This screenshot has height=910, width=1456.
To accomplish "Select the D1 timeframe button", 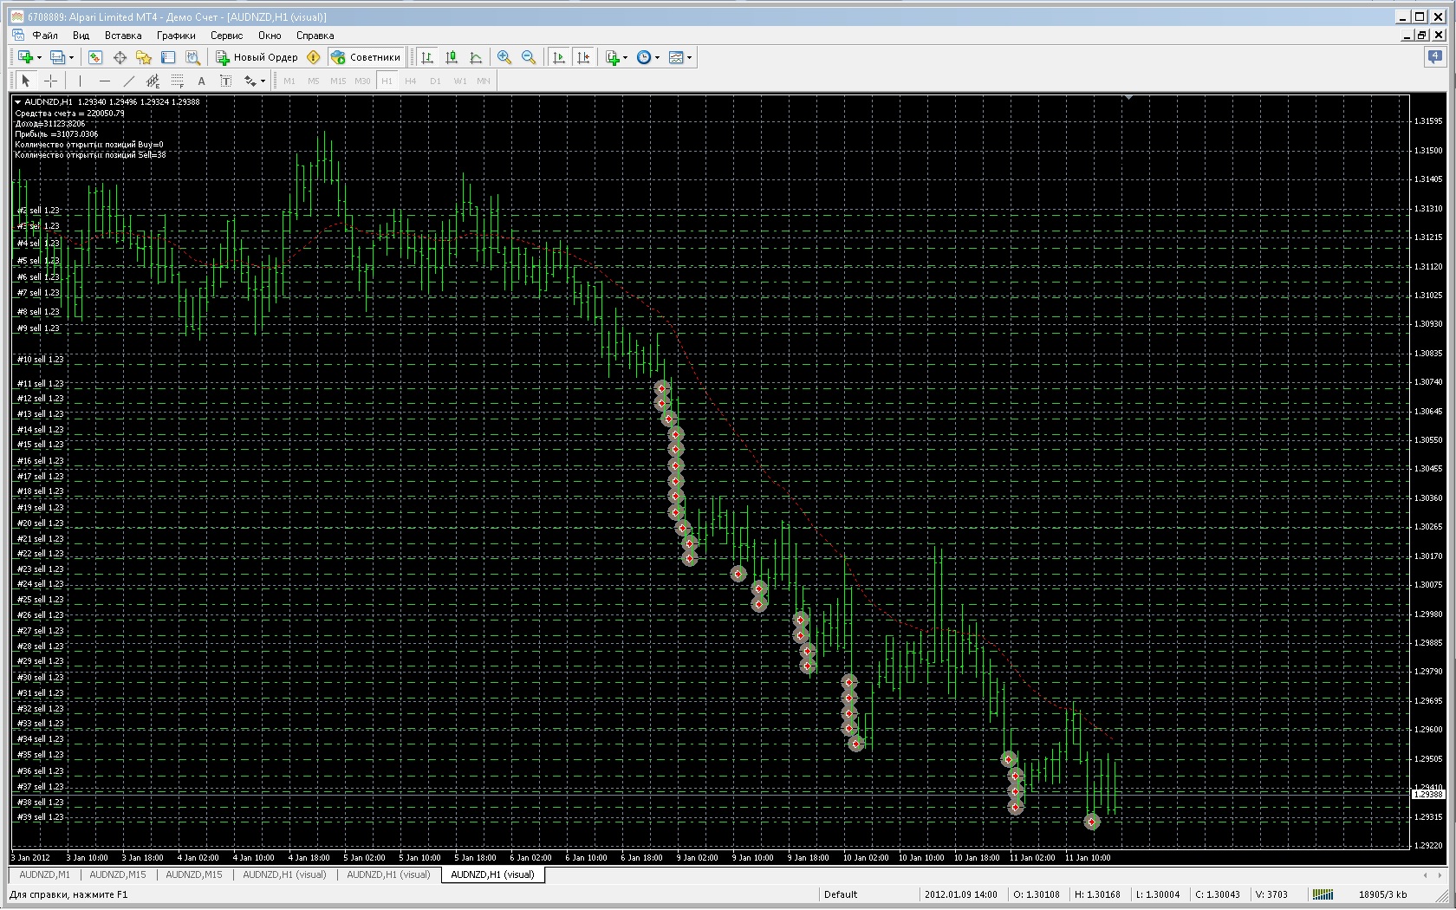I will pyautogui.click(x=435, y=81).
